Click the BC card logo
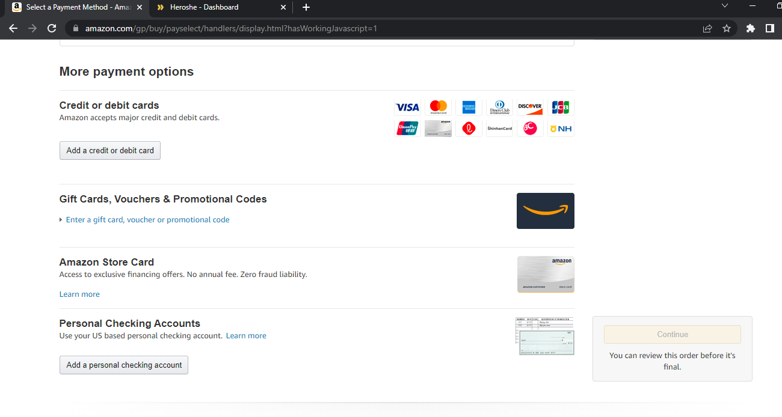This screenshot has height=417, width=782. 530,129
